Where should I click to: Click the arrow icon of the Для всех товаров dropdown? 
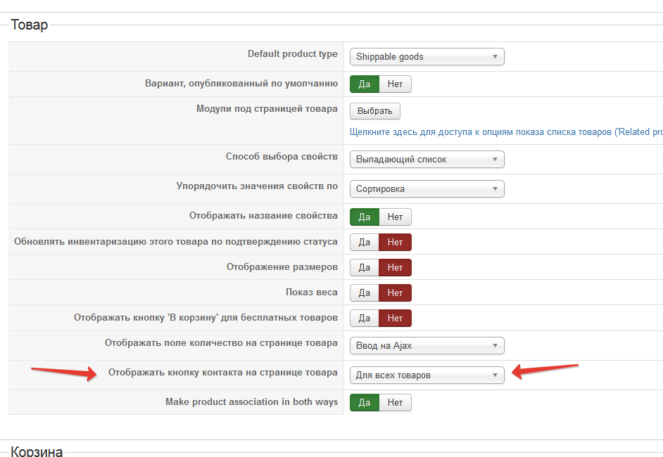495,375
